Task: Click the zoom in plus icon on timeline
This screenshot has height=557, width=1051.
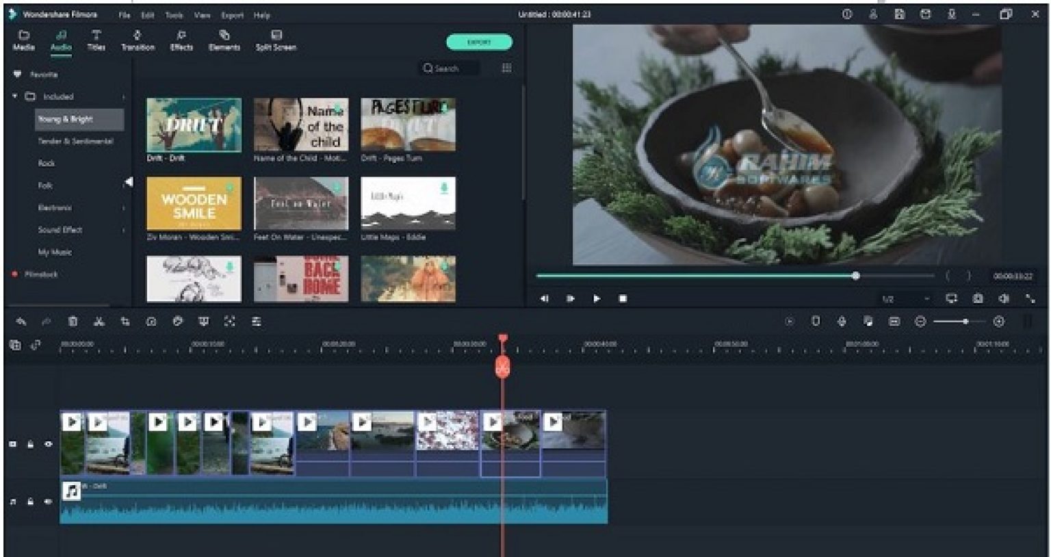Action: click(x=999, y=322)
